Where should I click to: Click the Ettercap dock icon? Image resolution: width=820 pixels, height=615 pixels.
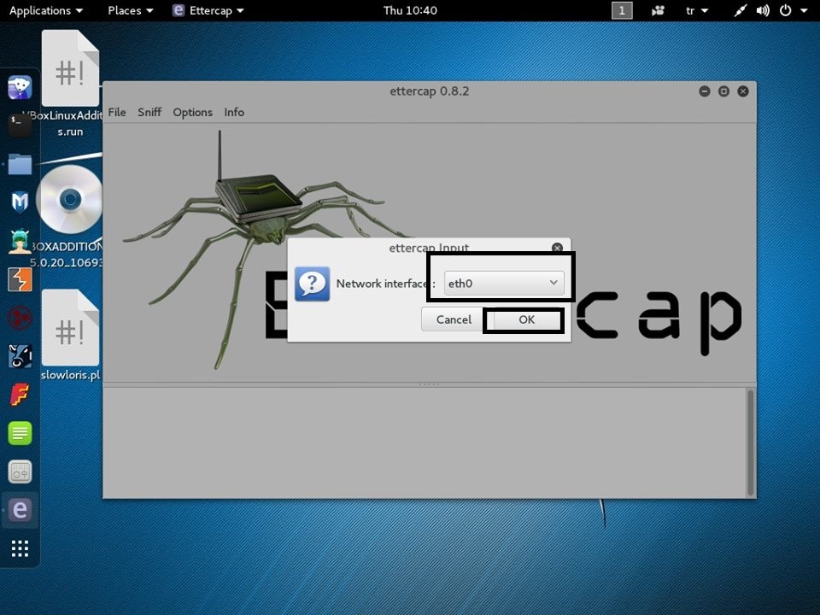click(x=20, y=510)
